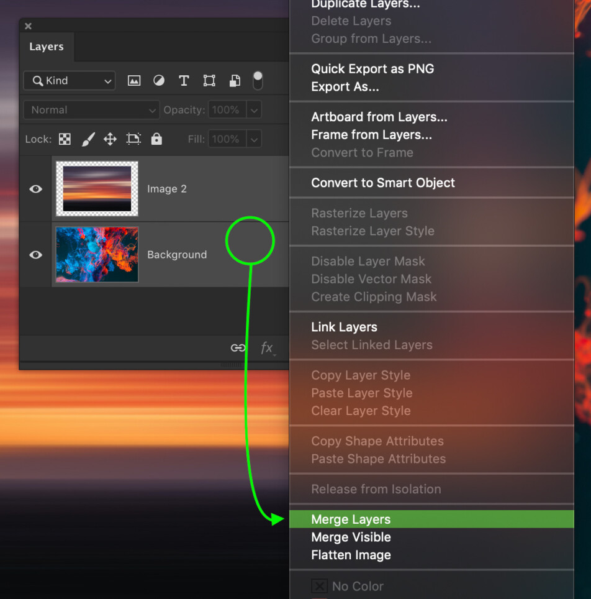Open the Kind filter dropdown

69,80
